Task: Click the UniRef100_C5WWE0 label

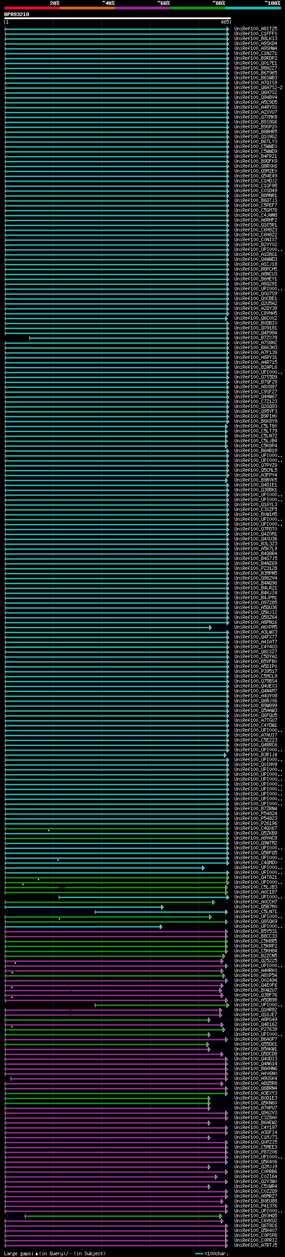Action: [255, 146]
